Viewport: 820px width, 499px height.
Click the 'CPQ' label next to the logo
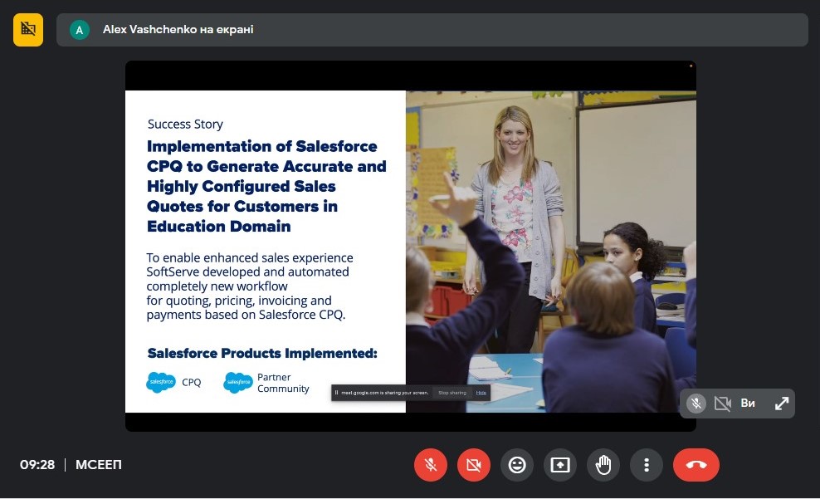pos(192,383)
